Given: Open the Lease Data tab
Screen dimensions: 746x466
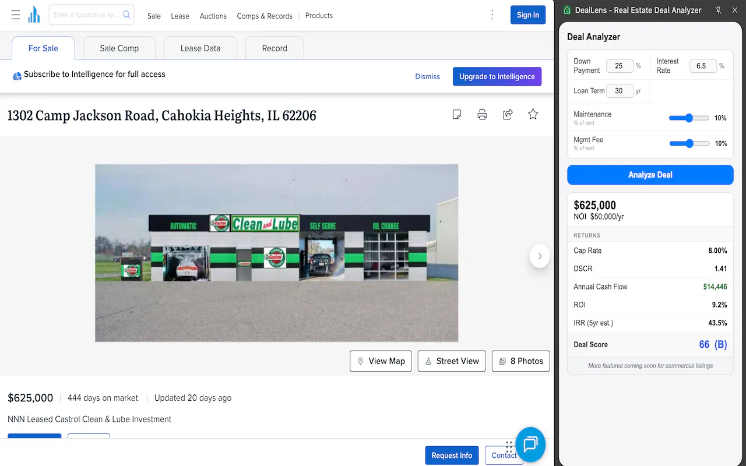Looking at the screenshot, I should (x=200, y=48).
